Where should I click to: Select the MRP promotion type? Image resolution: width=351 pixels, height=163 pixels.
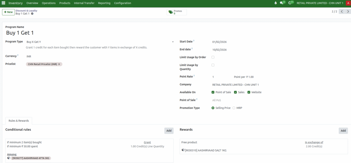[x=234, y=108]
